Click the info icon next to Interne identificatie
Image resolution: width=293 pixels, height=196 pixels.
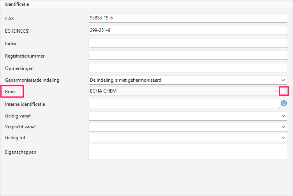click(284, 103)
